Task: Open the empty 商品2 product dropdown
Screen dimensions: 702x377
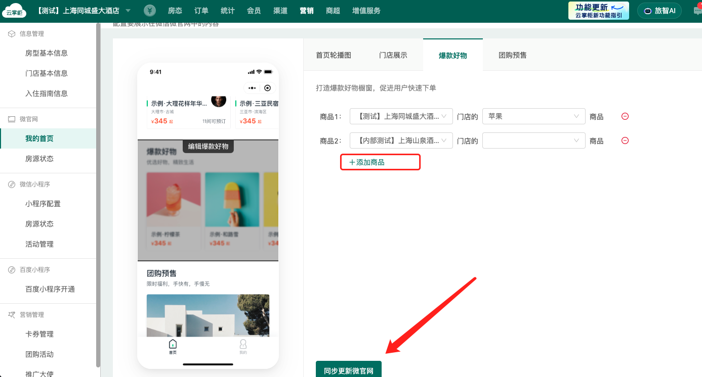Action: (534, 140)
